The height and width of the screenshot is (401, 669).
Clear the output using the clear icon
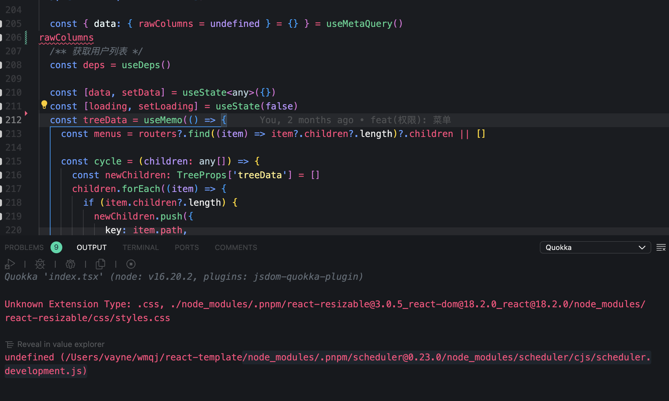pos(661,247)
